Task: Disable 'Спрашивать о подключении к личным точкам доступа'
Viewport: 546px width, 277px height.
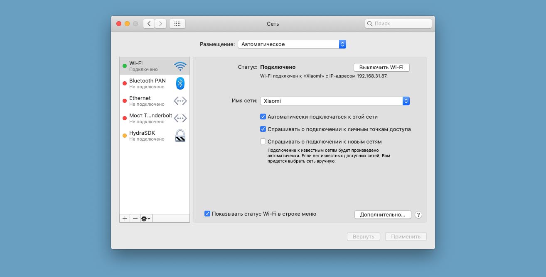Action: pyautogui.click(x=263, y=129)
